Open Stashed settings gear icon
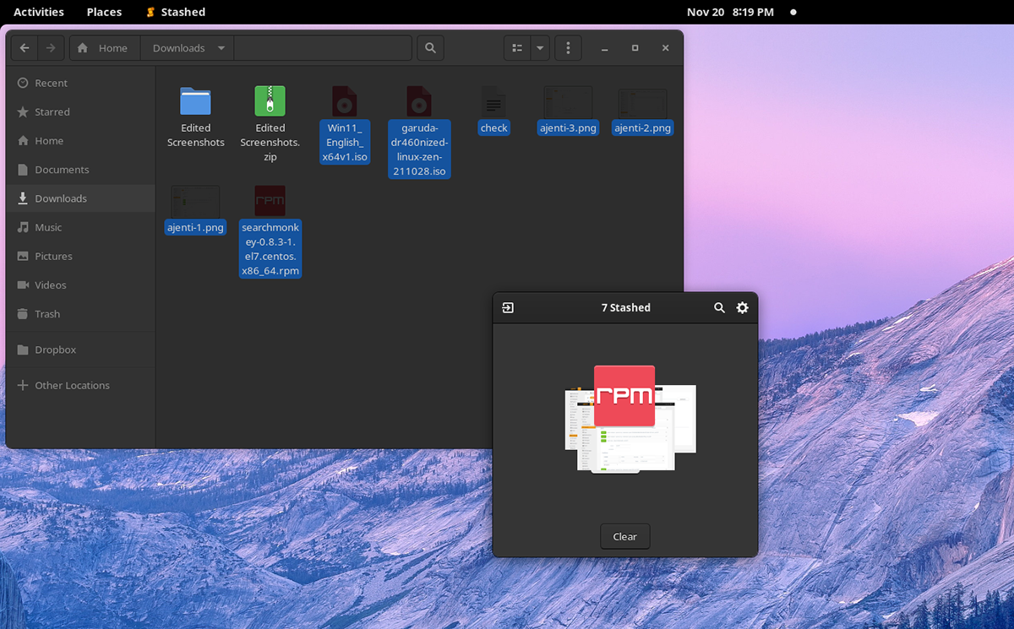 click(742, 308)
